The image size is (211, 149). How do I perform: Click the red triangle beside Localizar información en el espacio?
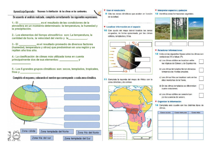tap(105, 27)
